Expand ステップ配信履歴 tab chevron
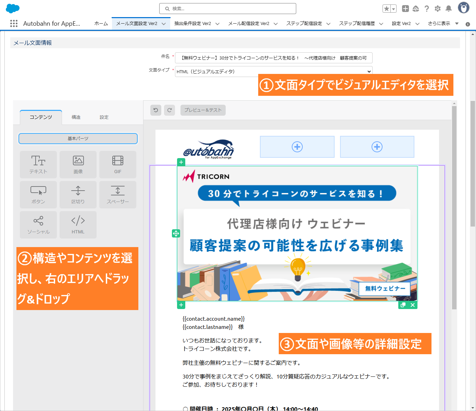The width and height of the screenshot is (476, 411). [x=381, y=24]
